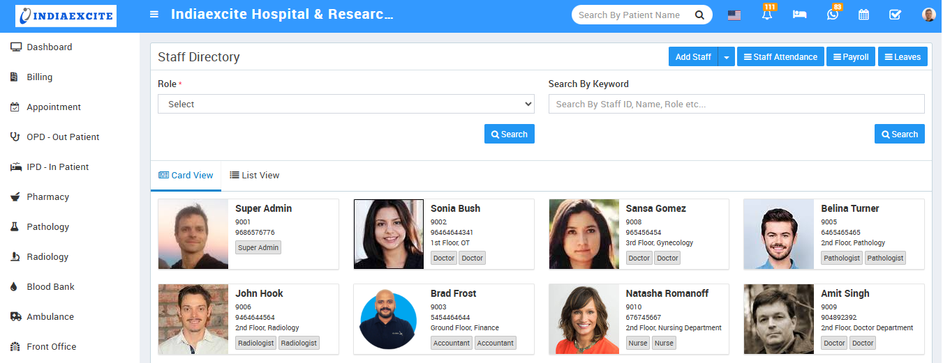
Task: Click the Staff Attendance button
Action: 780,57
